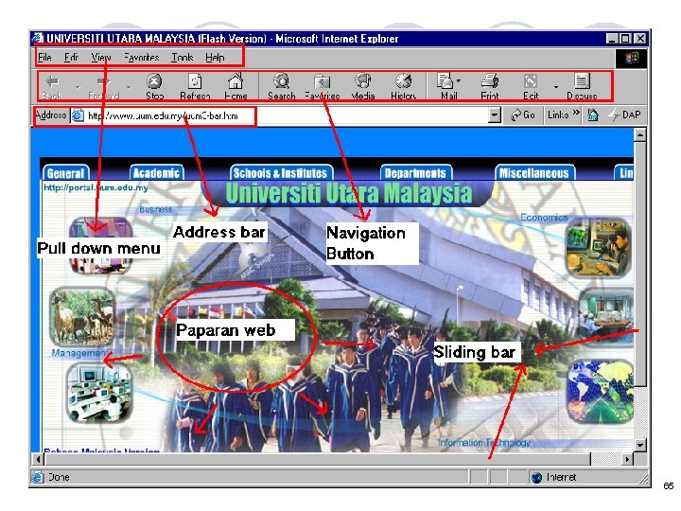681x511 pixels.
Task: Click the vertical scrollbar down arrow
Action: click(640, 445)
